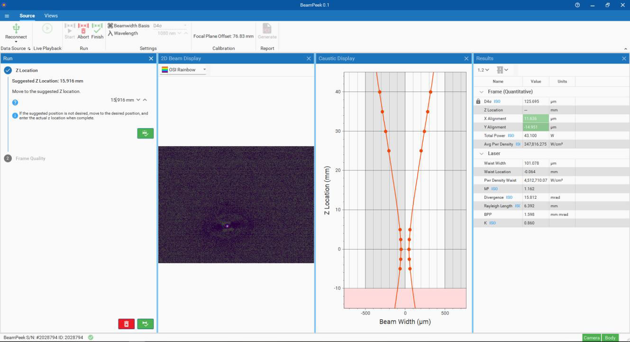Click the ISO link next to M²
This screenshot has width=630, height=342.
[495, 189]
